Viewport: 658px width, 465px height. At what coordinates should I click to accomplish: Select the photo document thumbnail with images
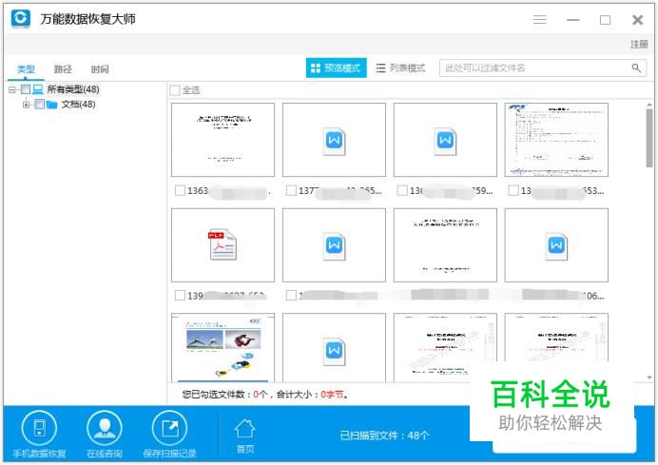[223, 347]
